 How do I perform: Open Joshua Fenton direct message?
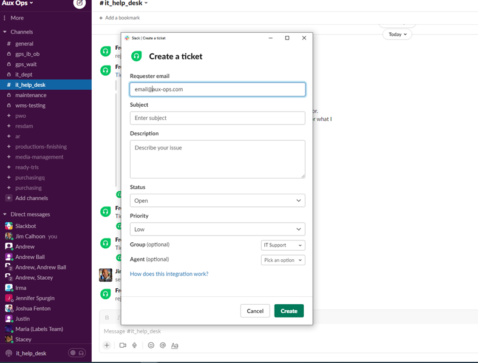(x=33, y=308)
